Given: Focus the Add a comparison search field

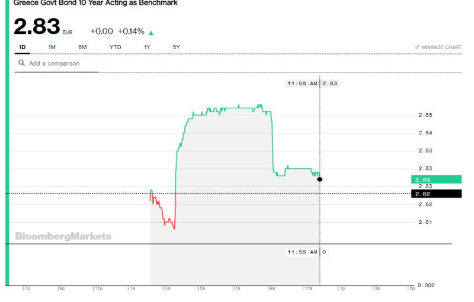Looking at the screenshot, I should point(56,63).
